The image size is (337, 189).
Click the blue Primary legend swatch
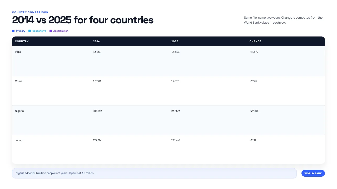(x=13, y=31)
